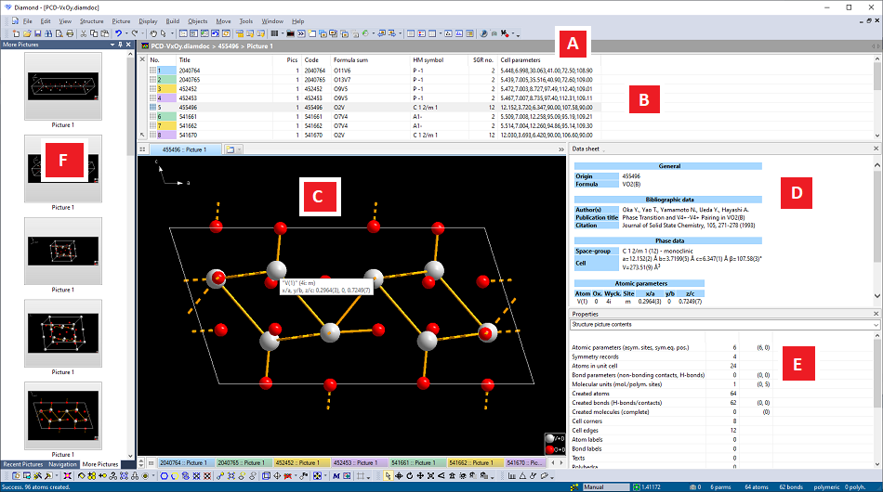Close the Data sheet panel
The height and width of the screenshot is (492, 883).
pos(876,149)
